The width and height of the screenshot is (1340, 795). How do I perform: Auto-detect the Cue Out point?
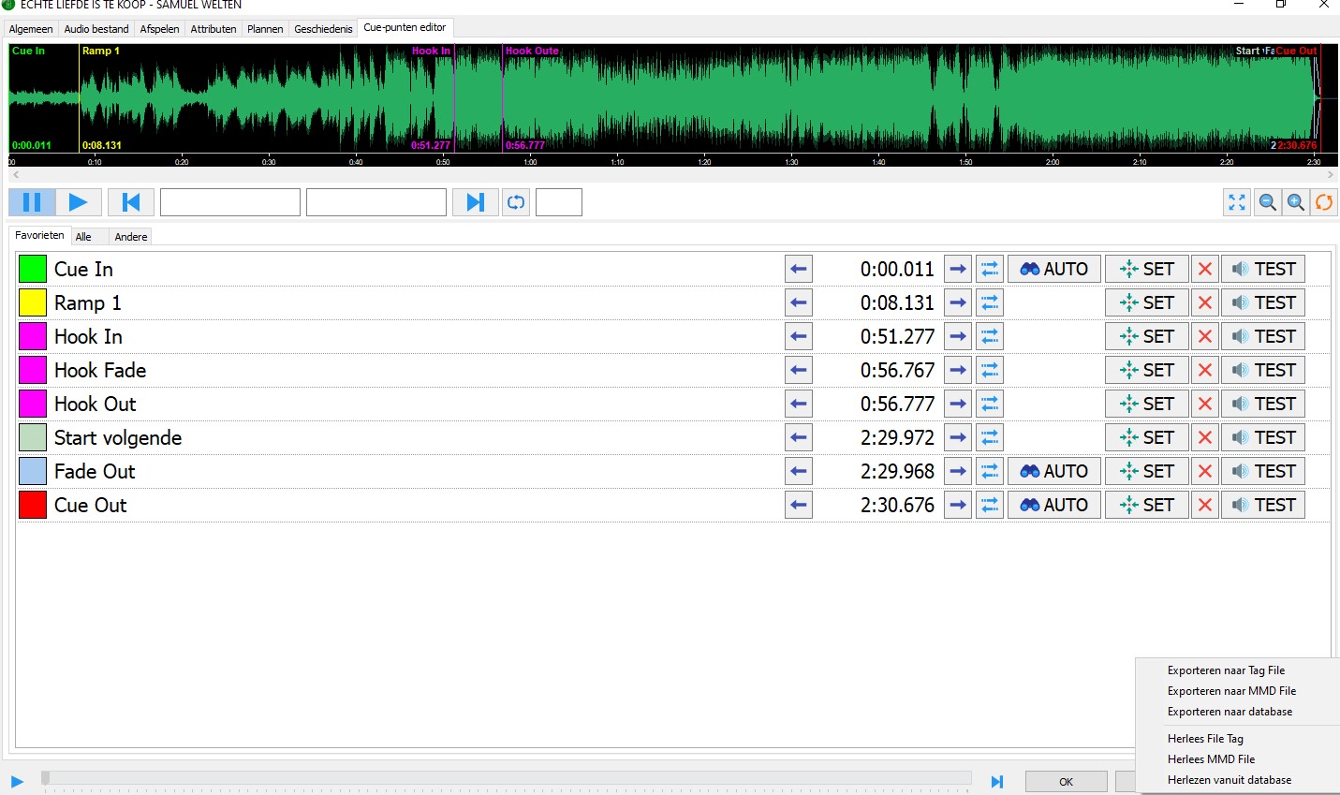1054,506
